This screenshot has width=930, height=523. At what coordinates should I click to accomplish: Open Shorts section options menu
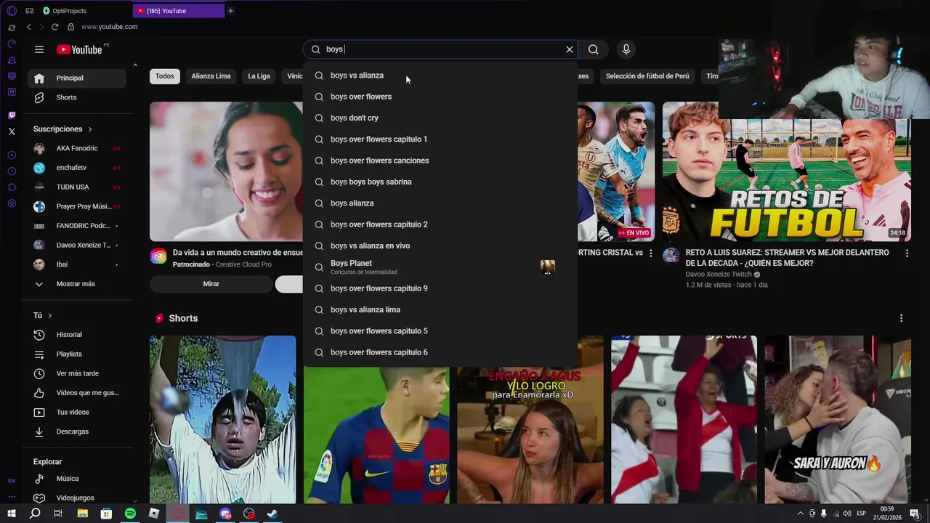[x=901, y=318]
